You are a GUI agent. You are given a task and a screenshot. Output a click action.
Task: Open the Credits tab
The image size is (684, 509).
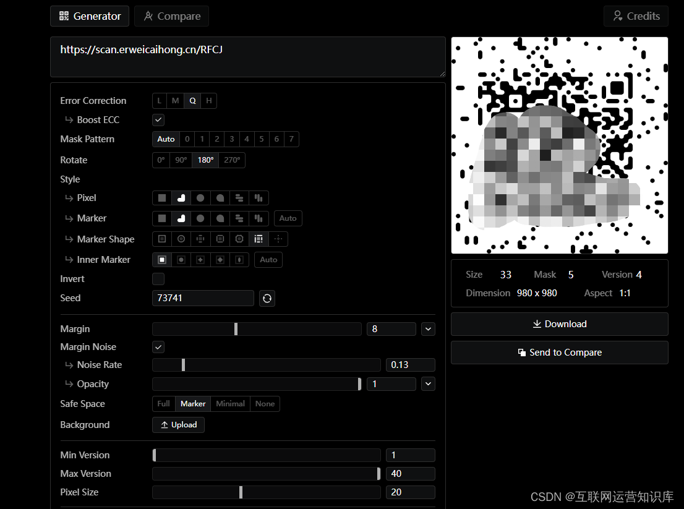636,16
